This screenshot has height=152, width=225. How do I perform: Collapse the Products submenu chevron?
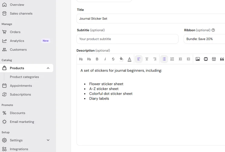pyautogui.click(x=48, y=68)
